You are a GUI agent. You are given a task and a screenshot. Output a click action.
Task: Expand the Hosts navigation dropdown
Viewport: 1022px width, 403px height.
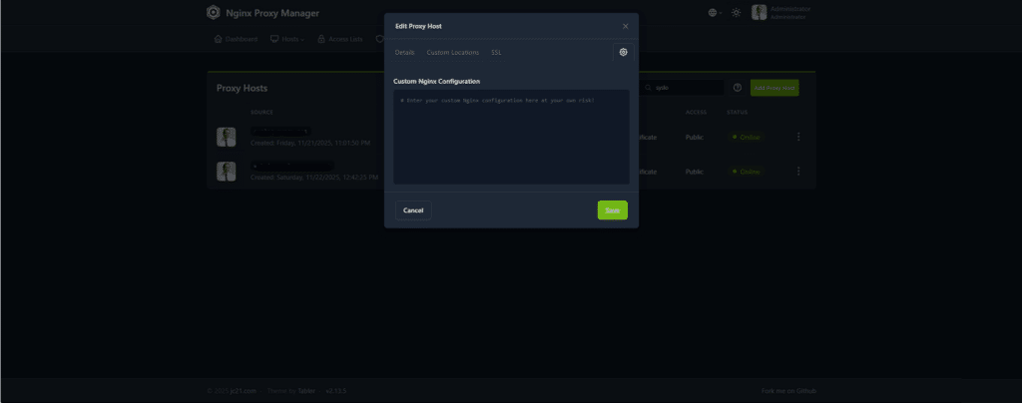(x=287, y=40)
